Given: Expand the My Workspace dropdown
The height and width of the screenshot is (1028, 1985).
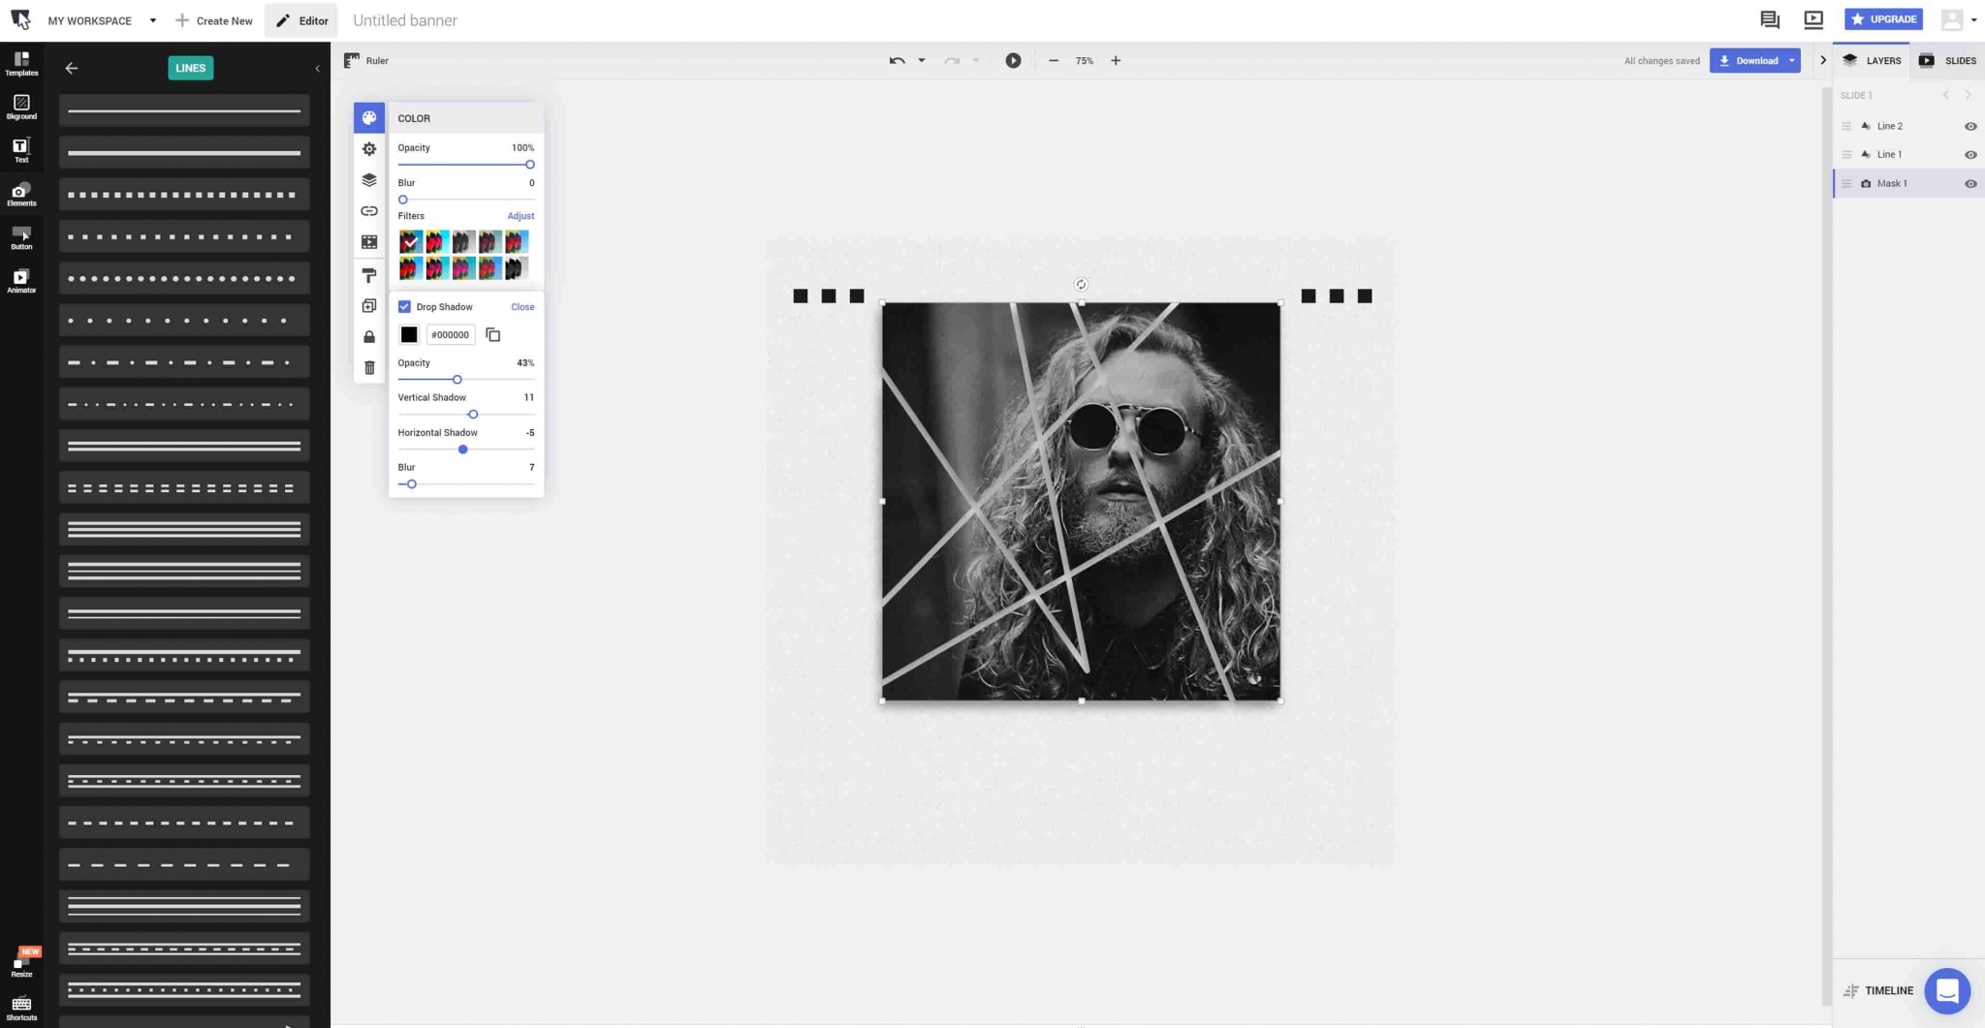Looking at the screenshot, I should [x=152, y=20].
